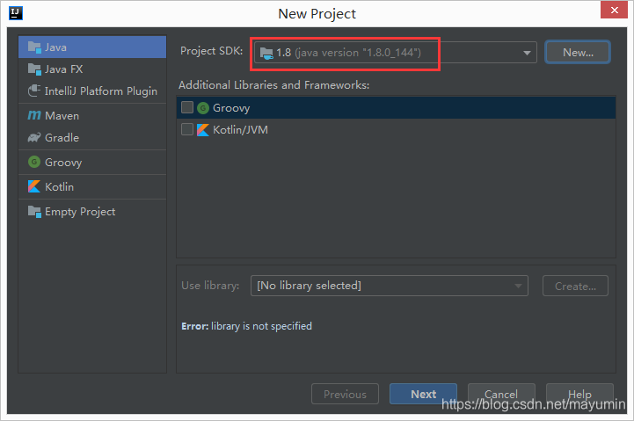Choose Java FX project type
634x421 pixels.
[92, 69]
